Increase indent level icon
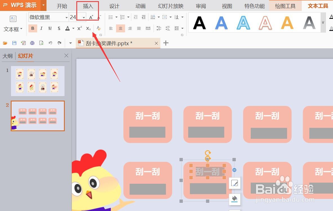This screenshot has width=333, height=211. (x=144, y=17)
